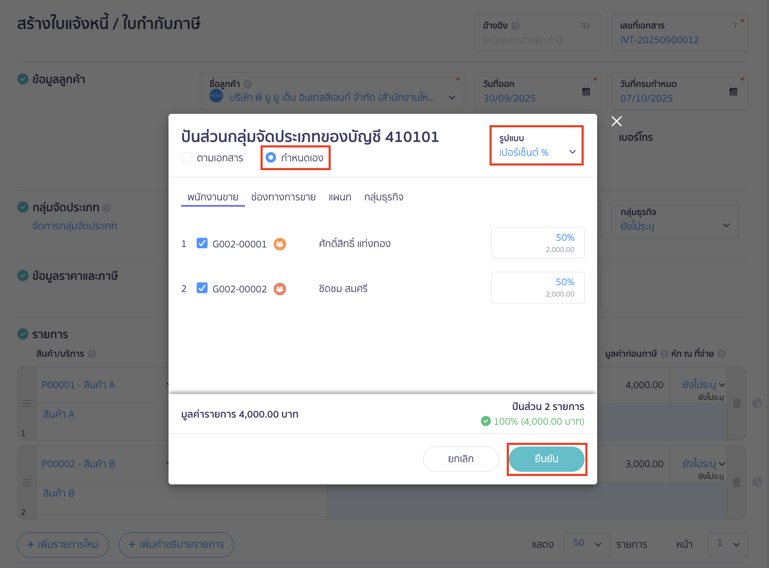Open the จัดการกลุ่มจัดประเภท link
The width and height of the screenshot is (769, 568).
74,226
